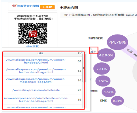This screenshot has height=113, width=137.
Task: Click the PV value 36
Action: click(x=79, y=81)
